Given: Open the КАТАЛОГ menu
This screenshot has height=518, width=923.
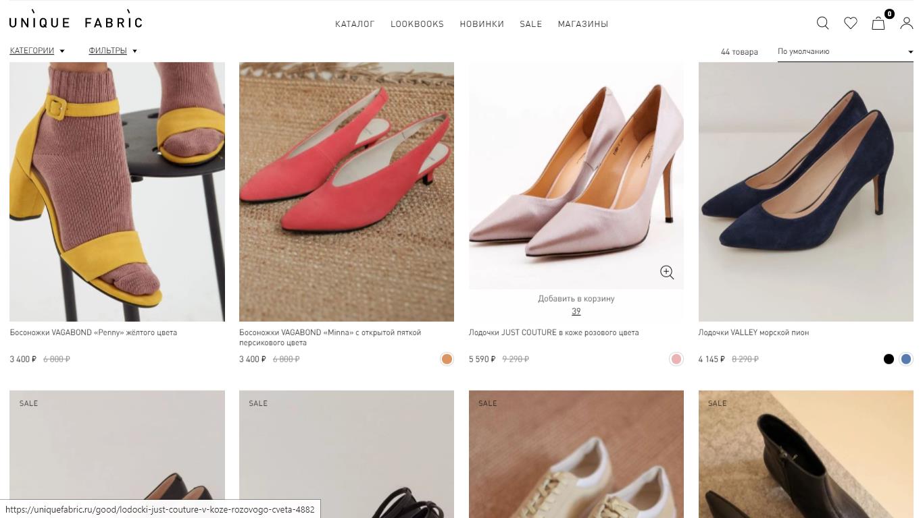Looking at the screenshot, I should click(x=355, y=24).
